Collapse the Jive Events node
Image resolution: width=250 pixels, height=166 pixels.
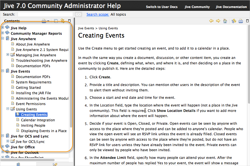3,71
